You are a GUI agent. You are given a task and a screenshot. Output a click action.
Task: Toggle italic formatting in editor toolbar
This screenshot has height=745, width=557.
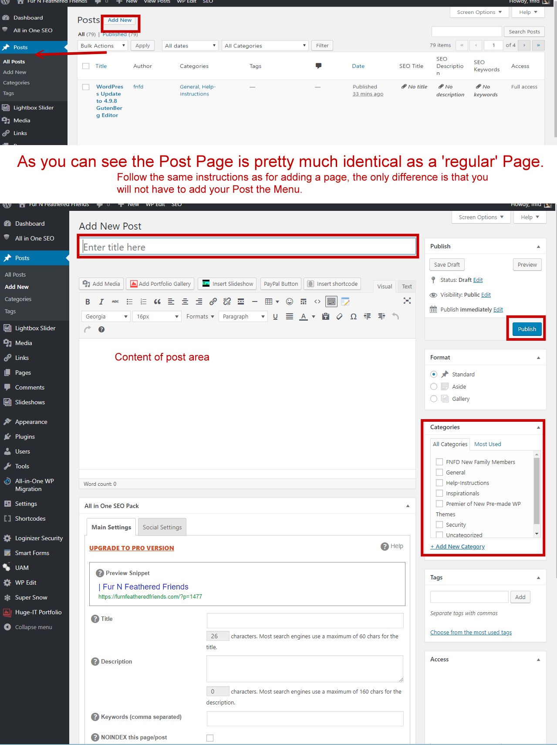tap(101, 301)
